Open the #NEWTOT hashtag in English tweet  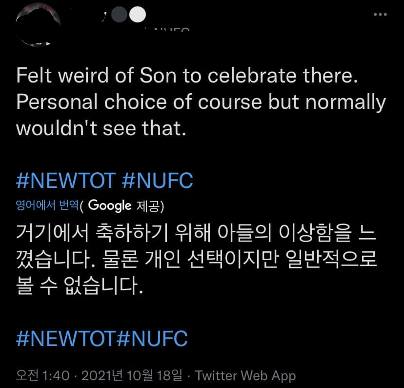[65, 181]
